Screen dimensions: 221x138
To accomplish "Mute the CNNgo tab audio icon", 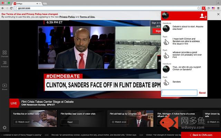I will pos(37,4).
